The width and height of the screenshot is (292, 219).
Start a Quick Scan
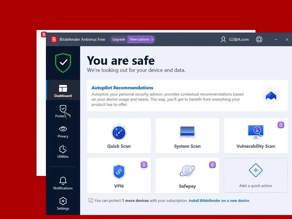[x=119, y=136]
